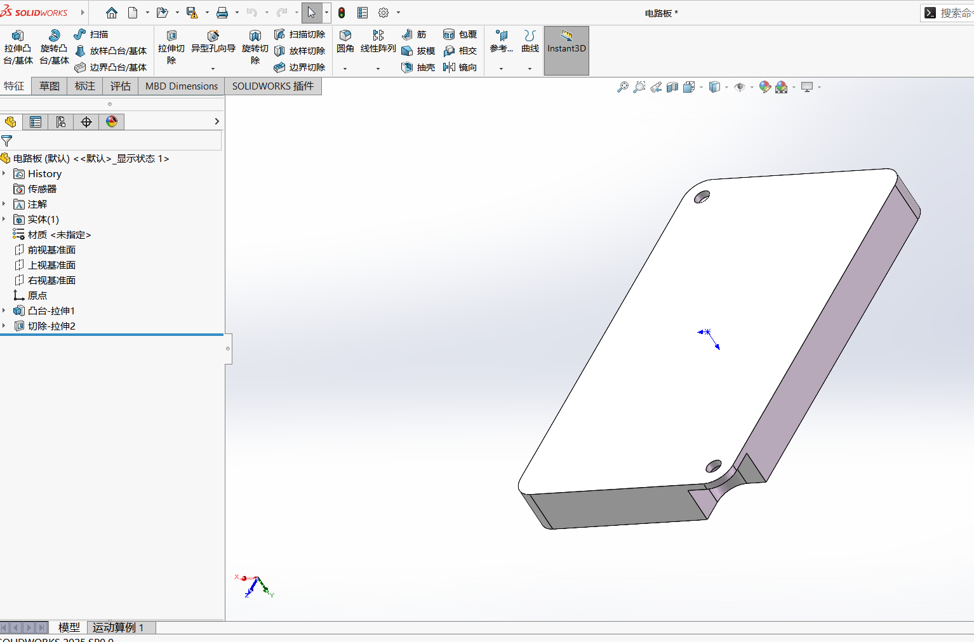Screen dimensions: 974x642
Task: Open the Options gear dropdown arrow
Action: click(x=398, y=13)
